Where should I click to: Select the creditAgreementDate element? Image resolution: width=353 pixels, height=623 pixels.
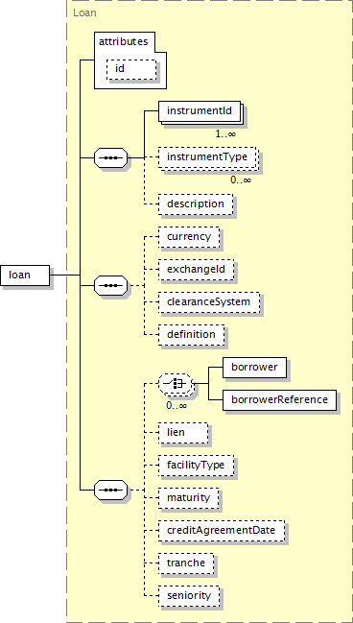(x=222, y=531)
